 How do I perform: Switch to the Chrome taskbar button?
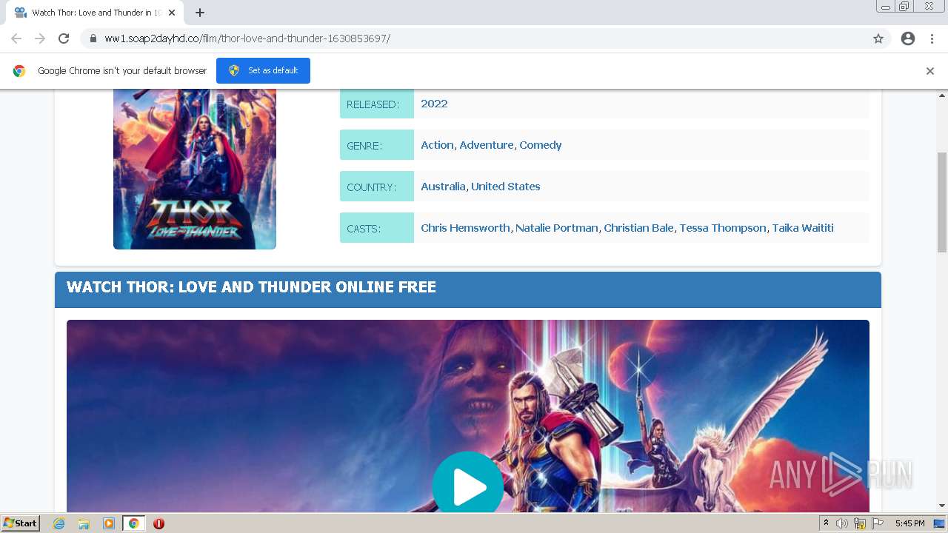[133, 523]
